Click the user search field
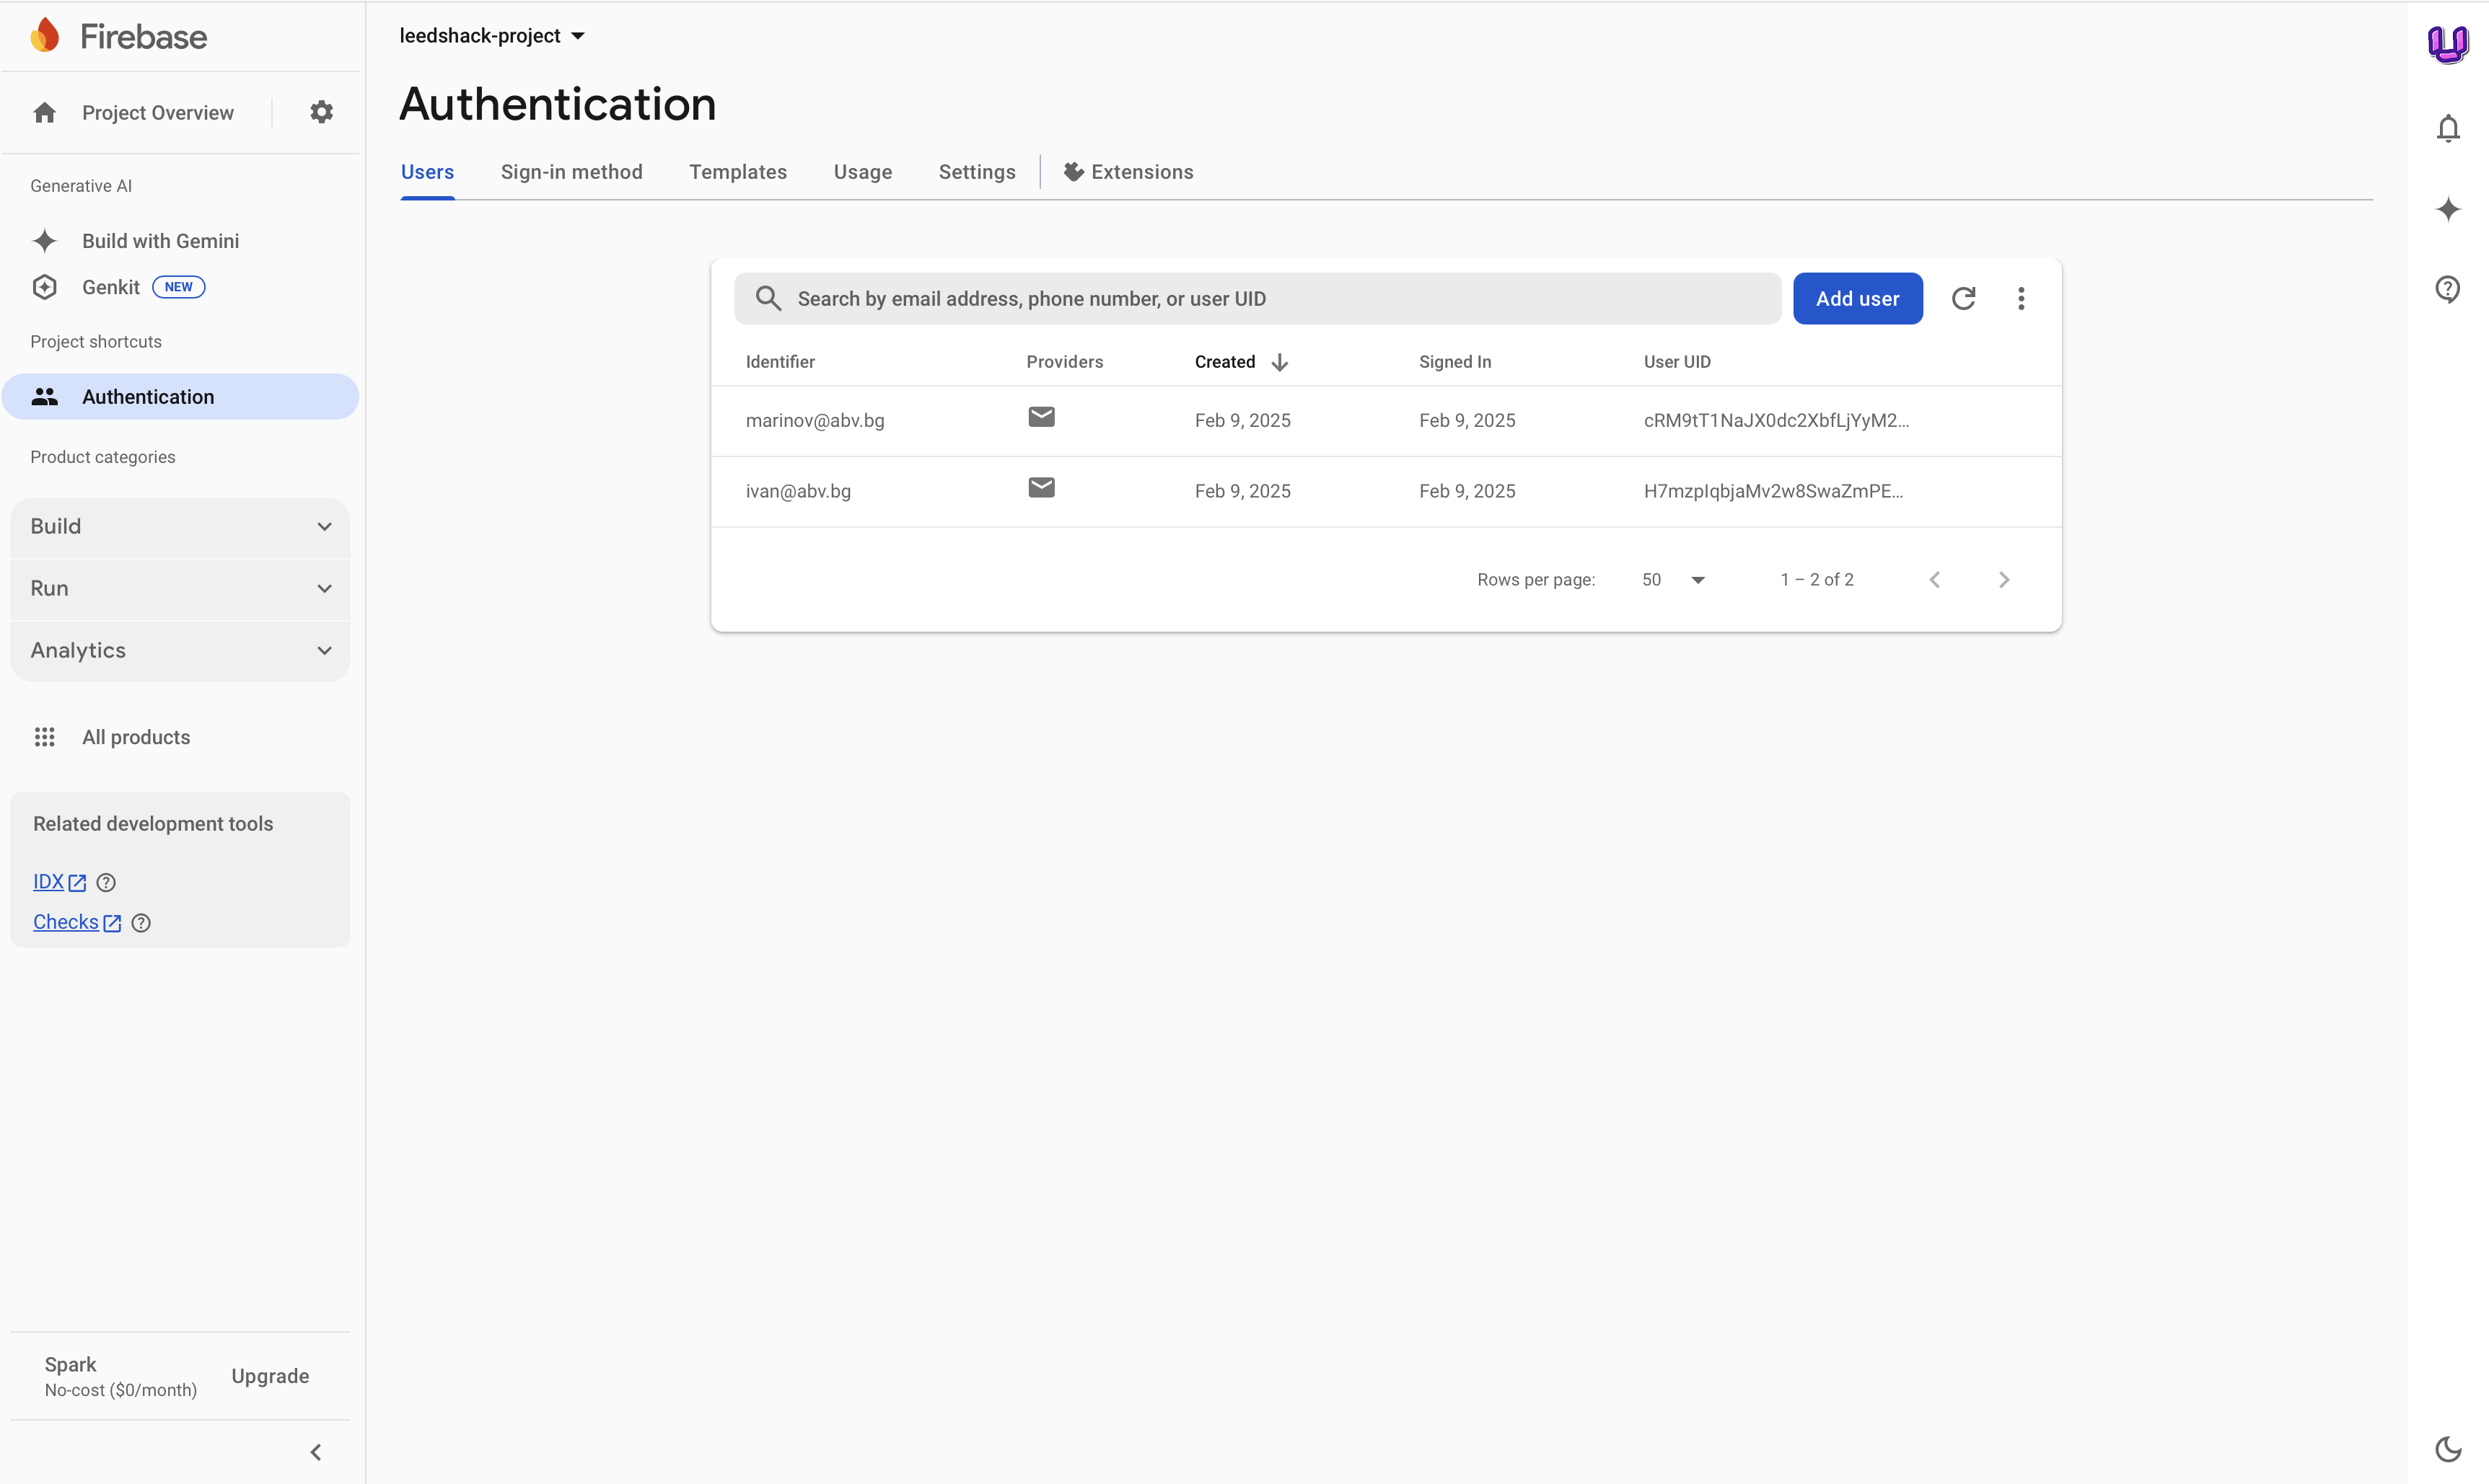Screen dimensions: 2489x1484 (x=1270, y=298)
